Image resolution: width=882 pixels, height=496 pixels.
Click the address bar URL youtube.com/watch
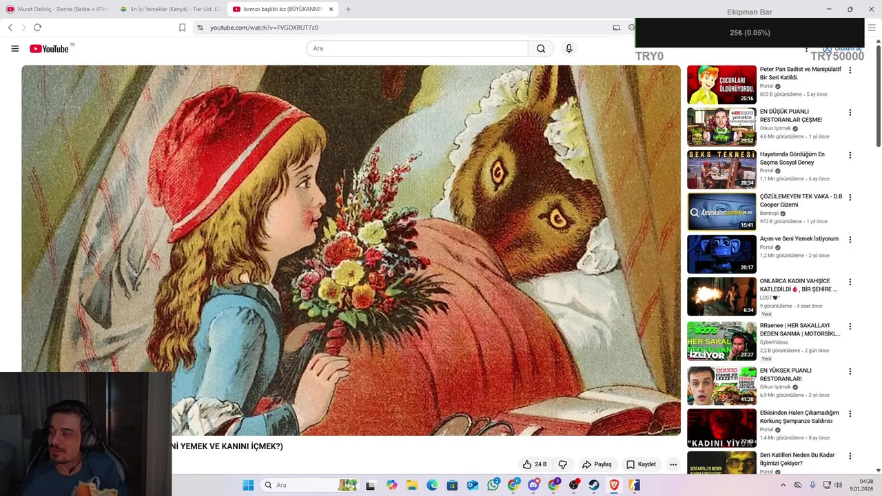pyautogui.click(x=264, y=28)
